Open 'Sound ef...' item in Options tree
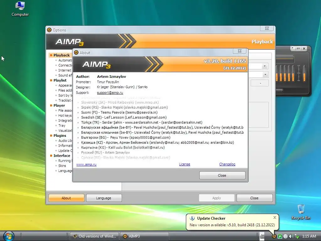The width and height of the screenshot is (321, 241). pyautogui.click(x=65, y=75)
